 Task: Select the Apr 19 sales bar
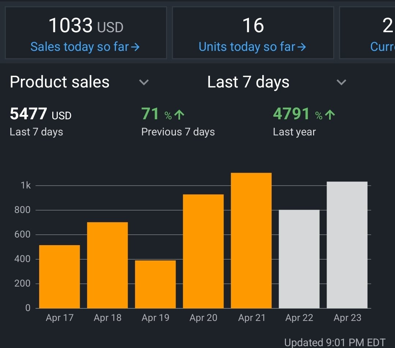click(x=155, y=284)
